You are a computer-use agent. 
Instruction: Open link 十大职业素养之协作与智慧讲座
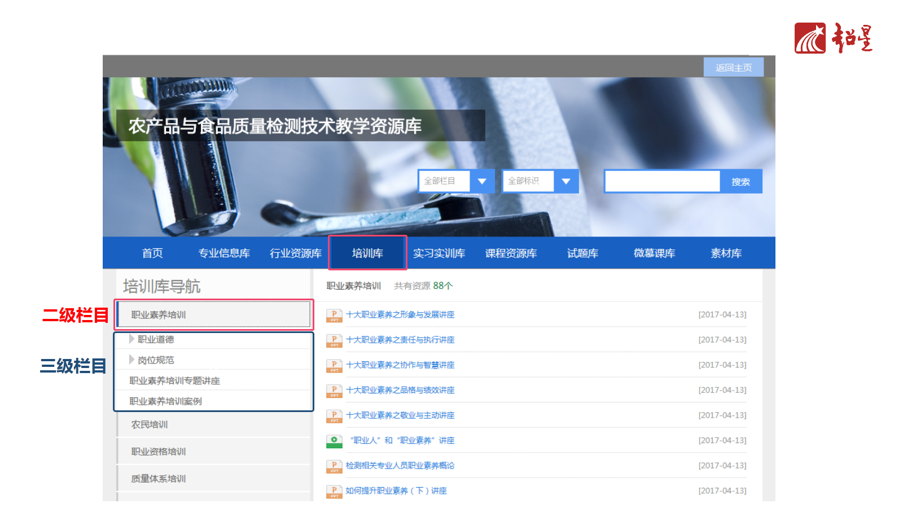point(400,365)
